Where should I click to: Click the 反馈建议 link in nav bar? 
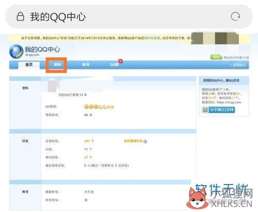[238, 65]
